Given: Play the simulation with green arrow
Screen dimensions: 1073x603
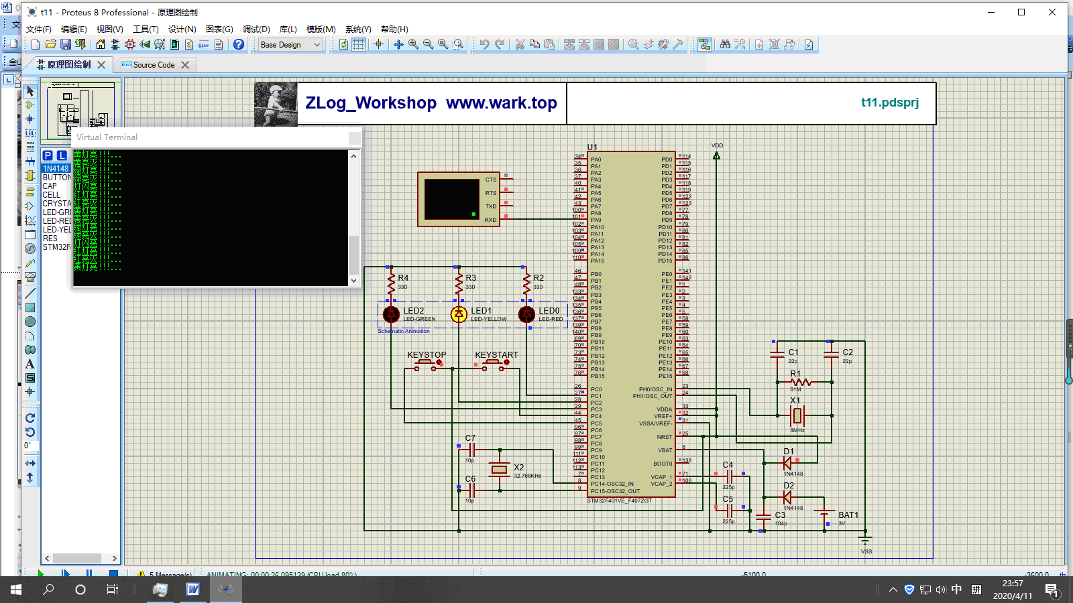Looking at the screenshot, I should click(40, 574).
